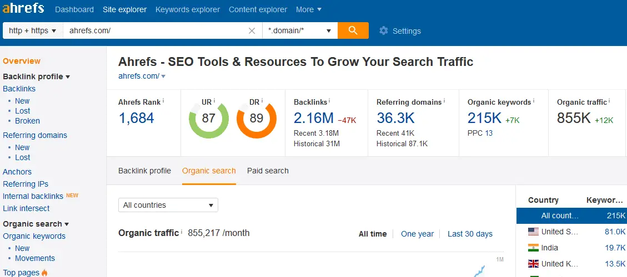627x277 pixels.
Task: Click the United States flag icon
Action: [x=534, y=232]
